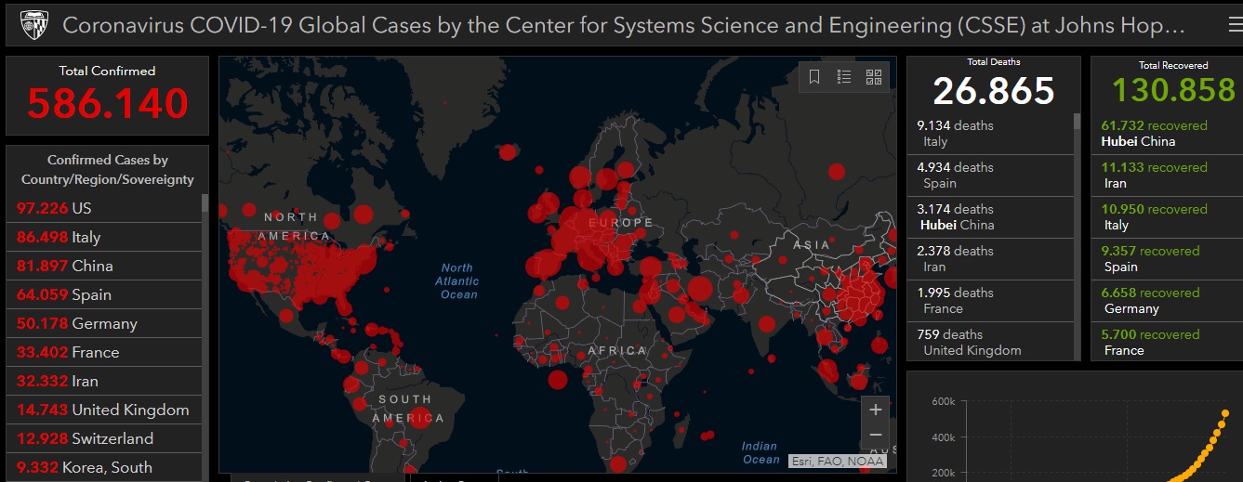Open the Esri, FAO, NOAA attribution

(x=837, y=460)
